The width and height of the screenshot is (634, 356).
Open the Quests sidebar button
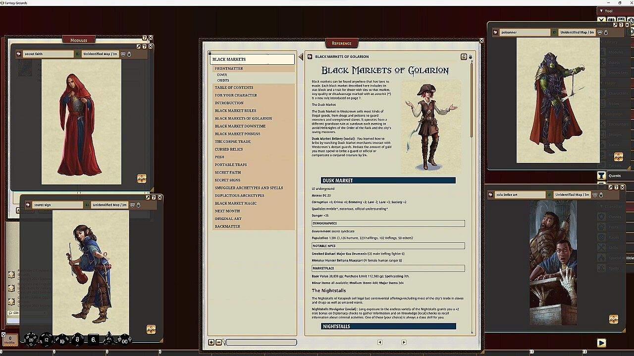coord(615,176)
